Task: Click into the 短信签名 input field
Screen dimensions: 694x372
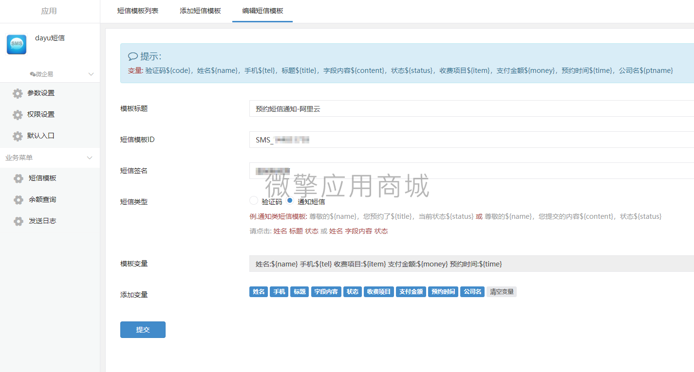Action: (471, 171)
